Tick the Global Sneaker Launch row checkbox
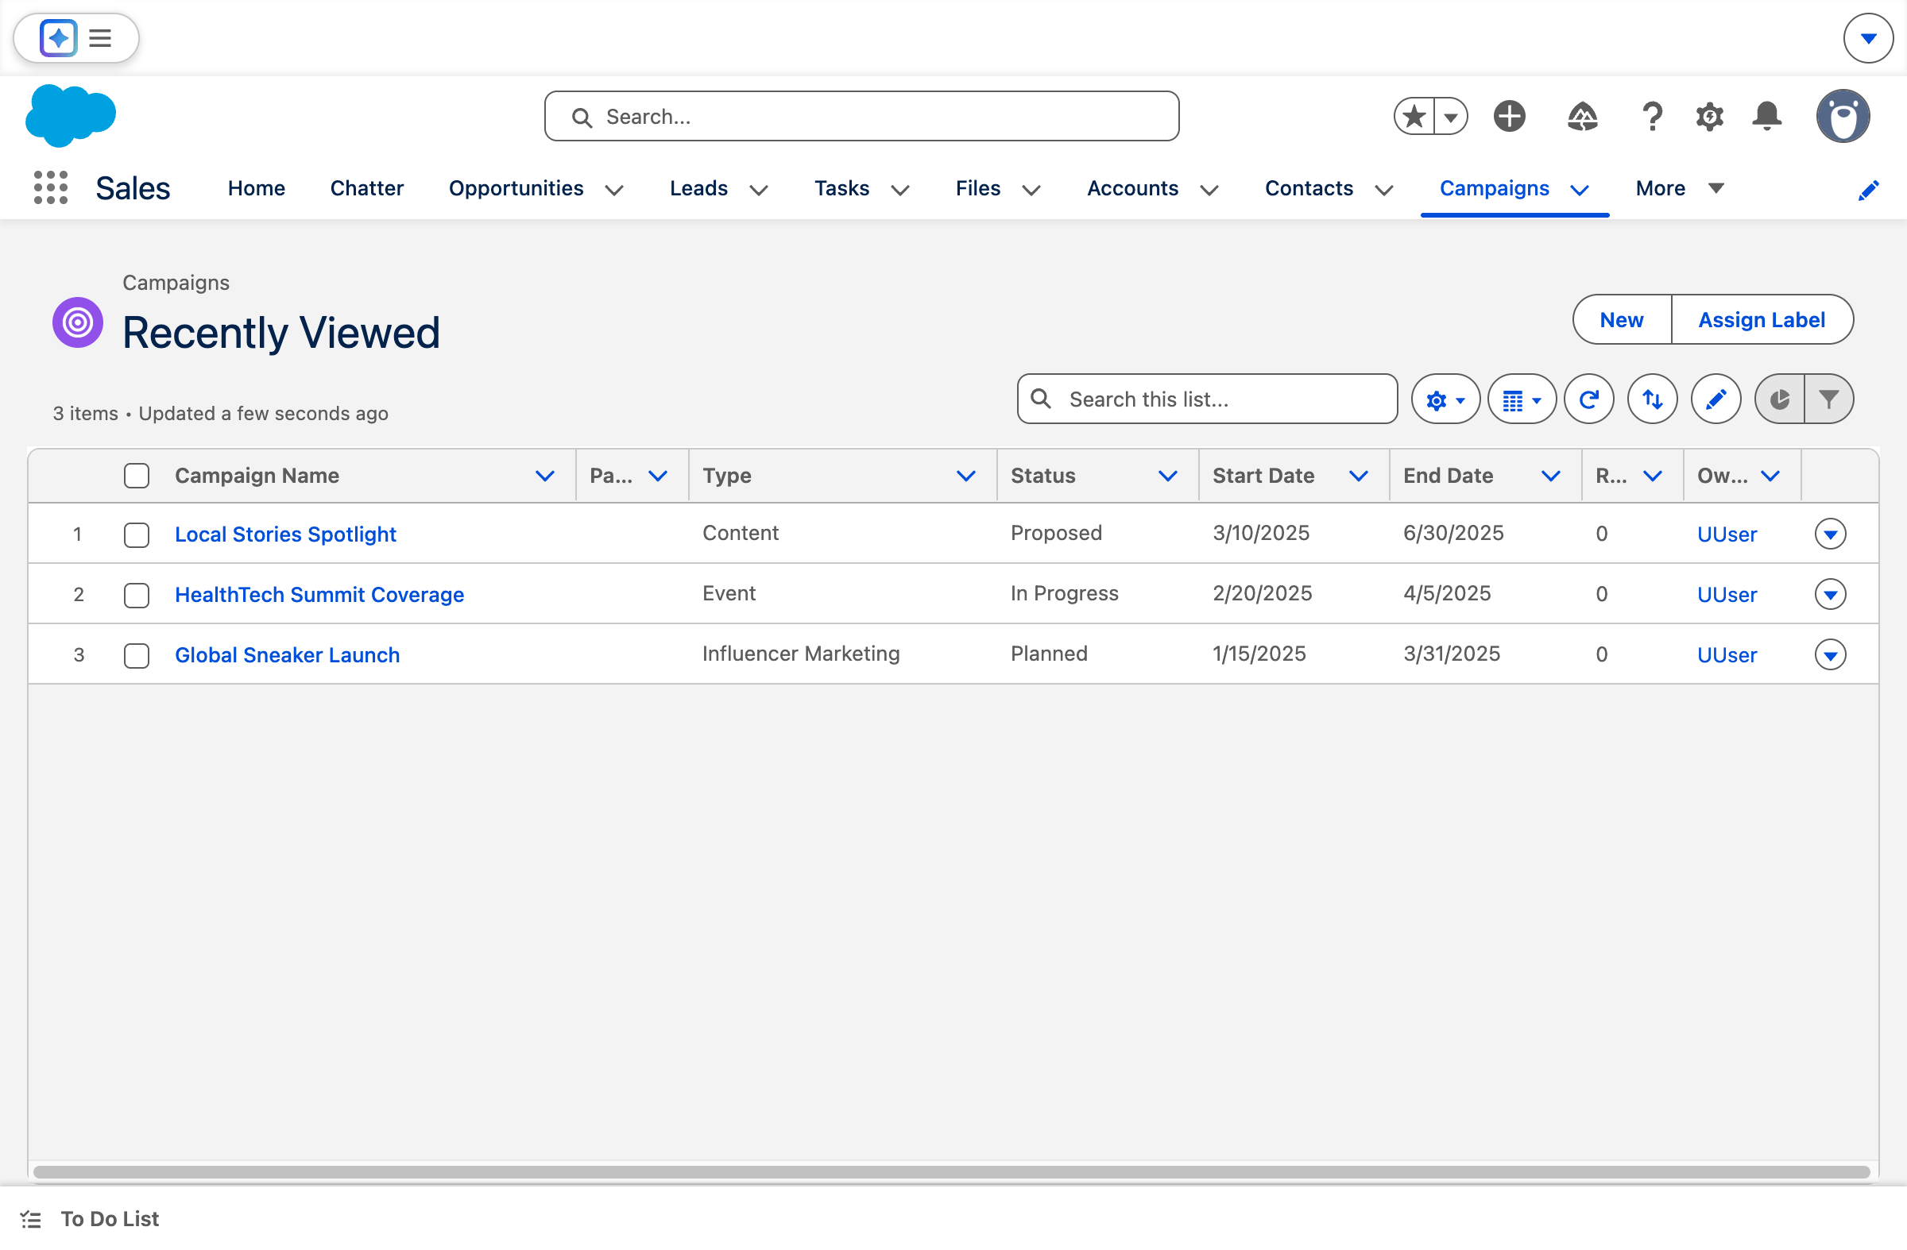This screenshot has width=1907, height=1250. (x=137, y=655)
